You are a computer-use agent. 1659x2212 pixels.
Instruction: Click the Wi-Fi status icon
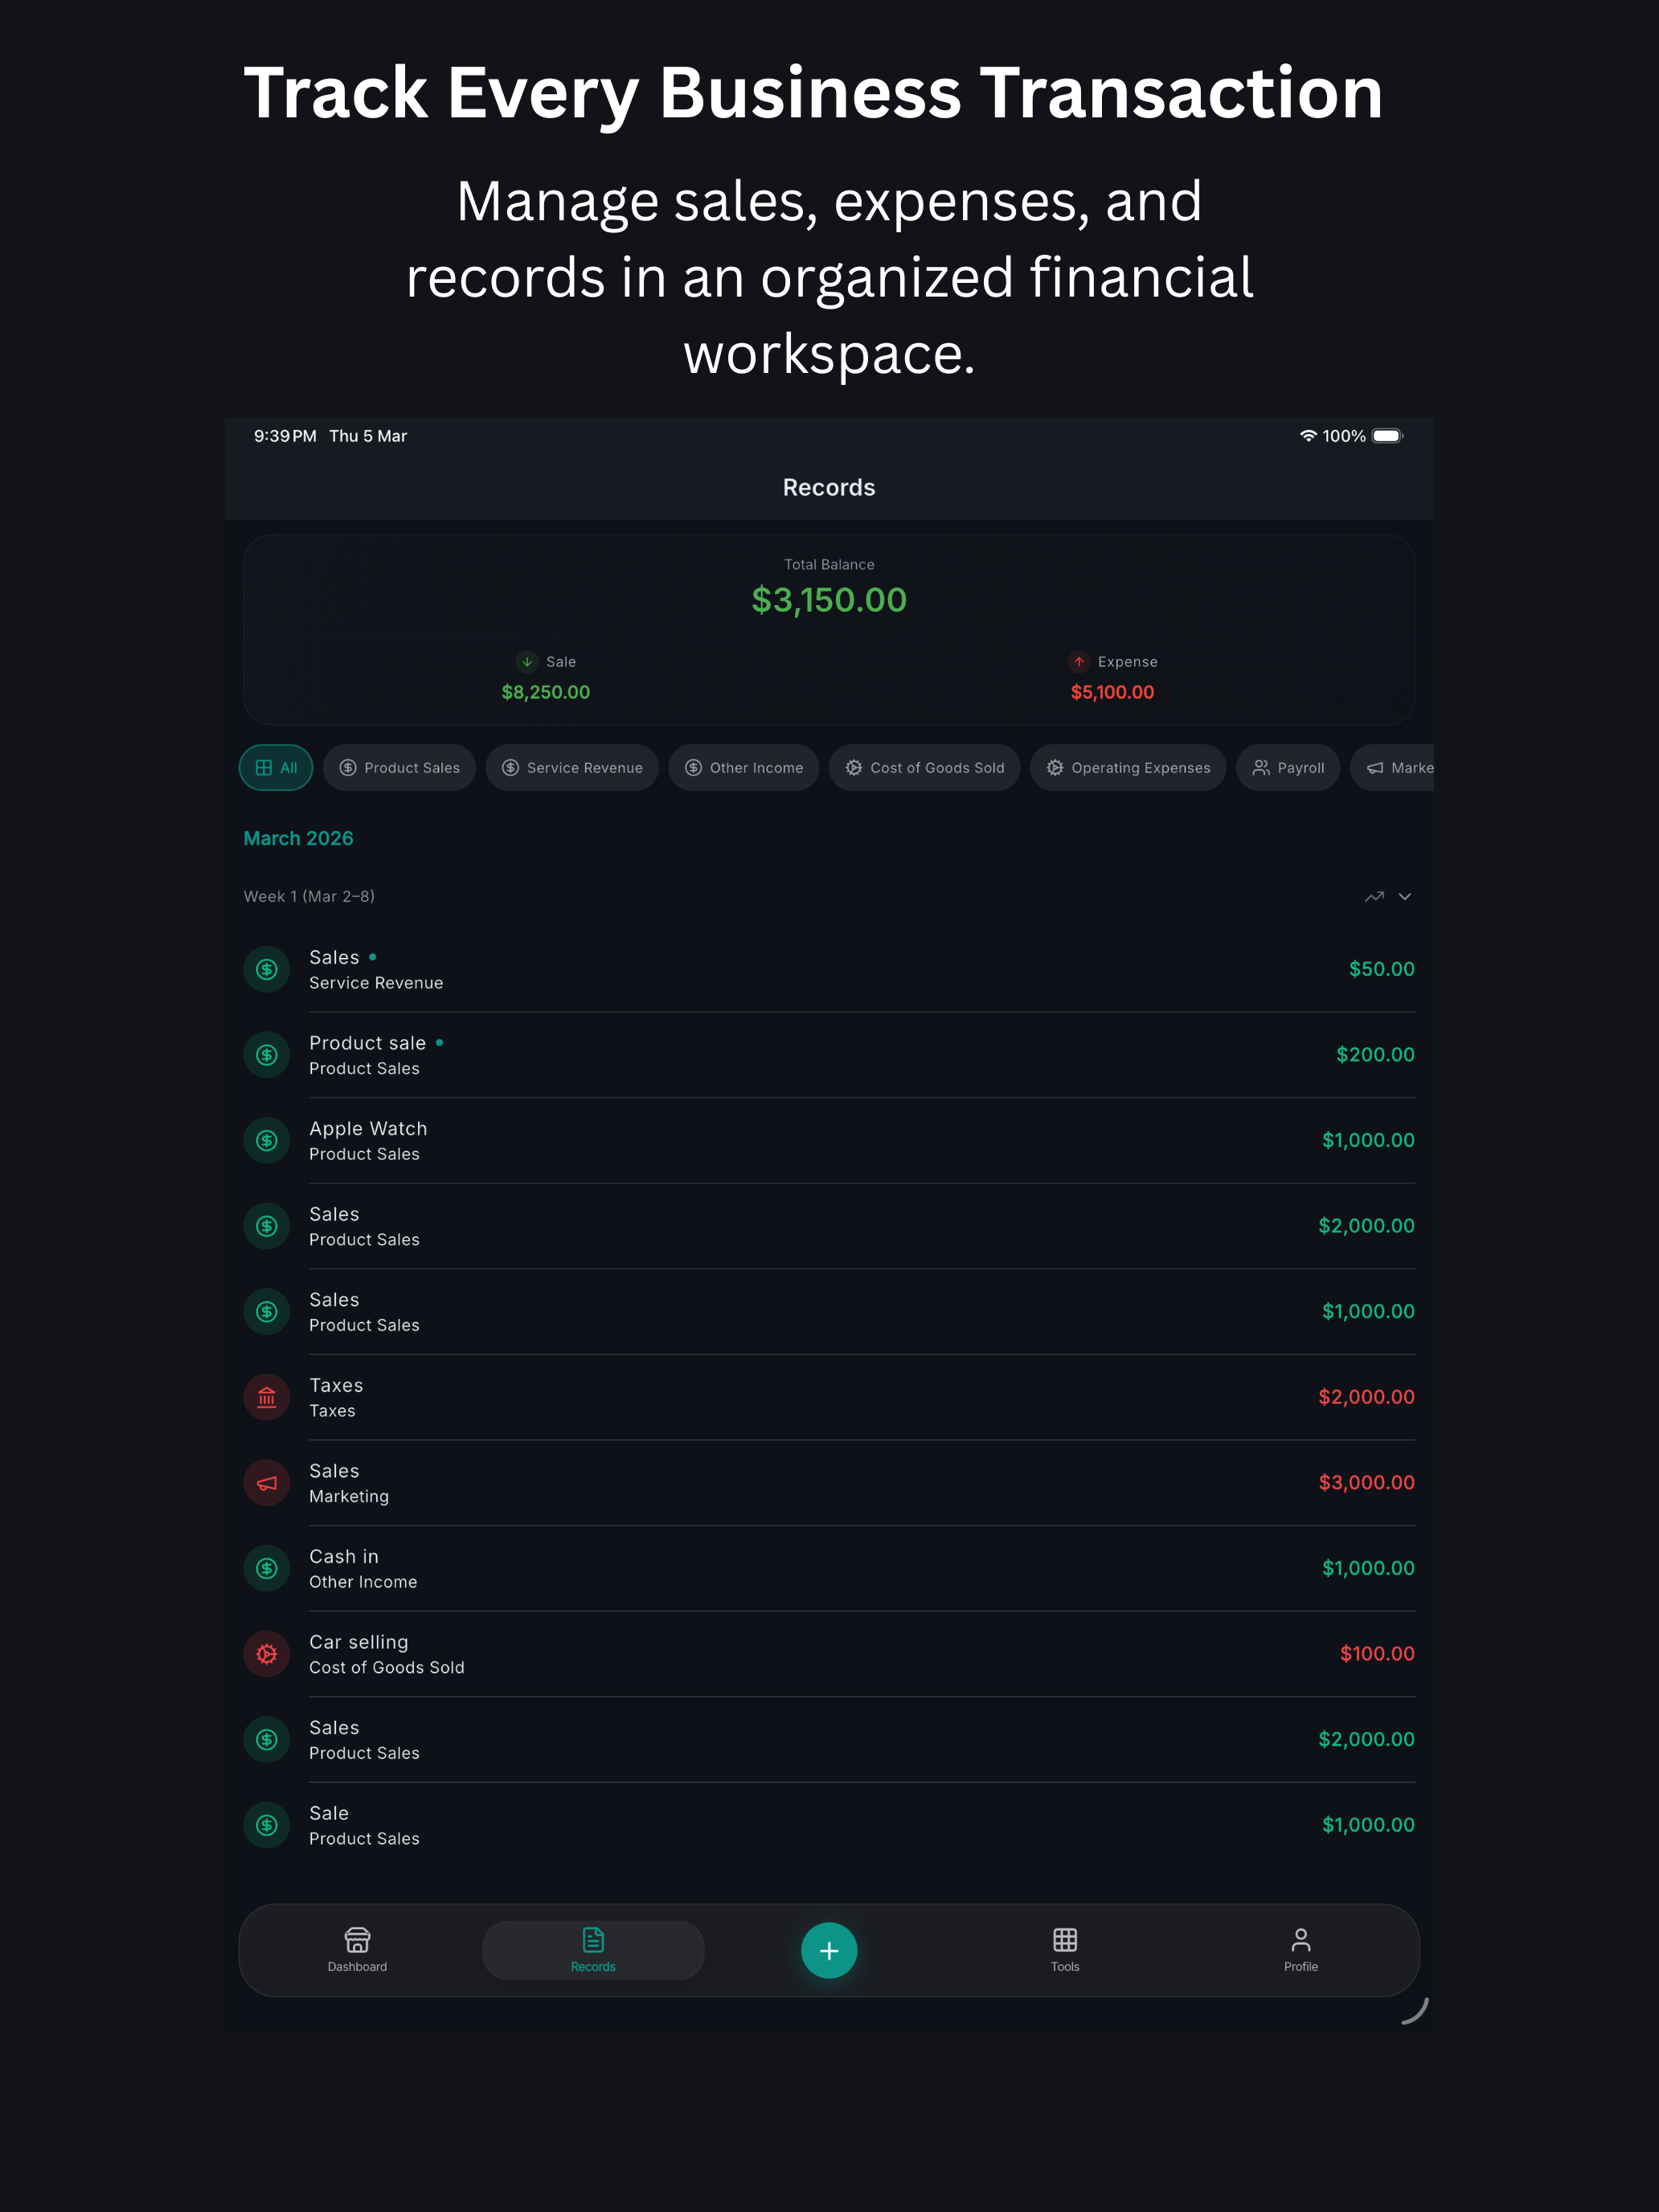point(1308,436)
